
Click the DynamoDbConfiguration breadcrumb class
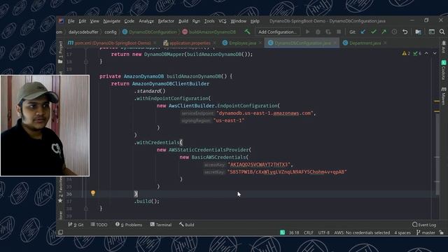click(150, 32)
